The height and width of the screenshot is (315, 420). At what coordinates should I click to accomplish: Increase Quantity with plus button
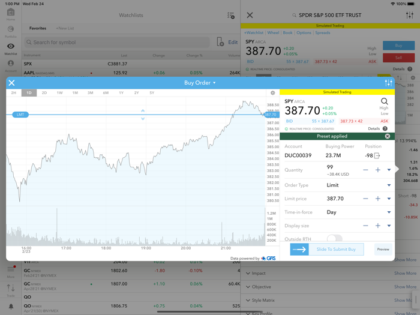click(377, 170)
